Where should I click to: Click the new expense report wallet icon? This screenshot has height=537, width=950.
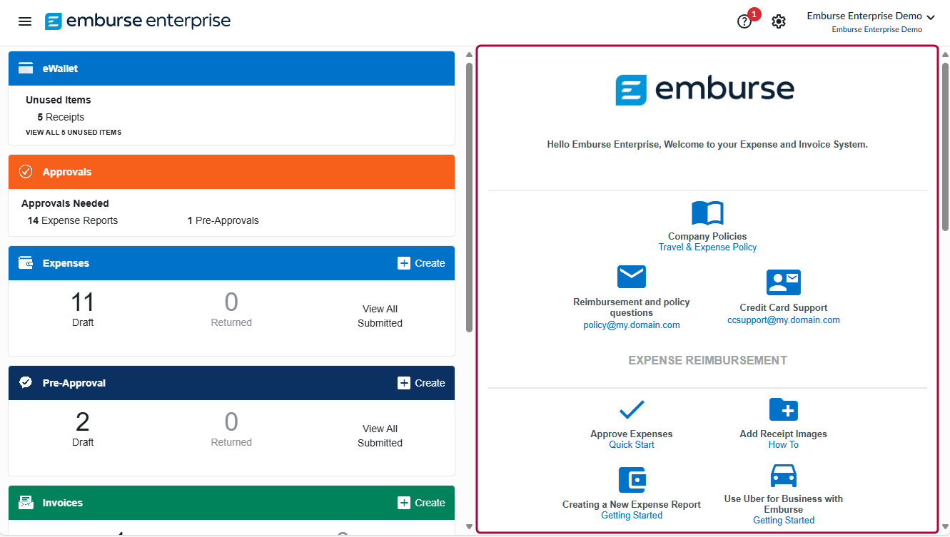[x=632, y=480]
